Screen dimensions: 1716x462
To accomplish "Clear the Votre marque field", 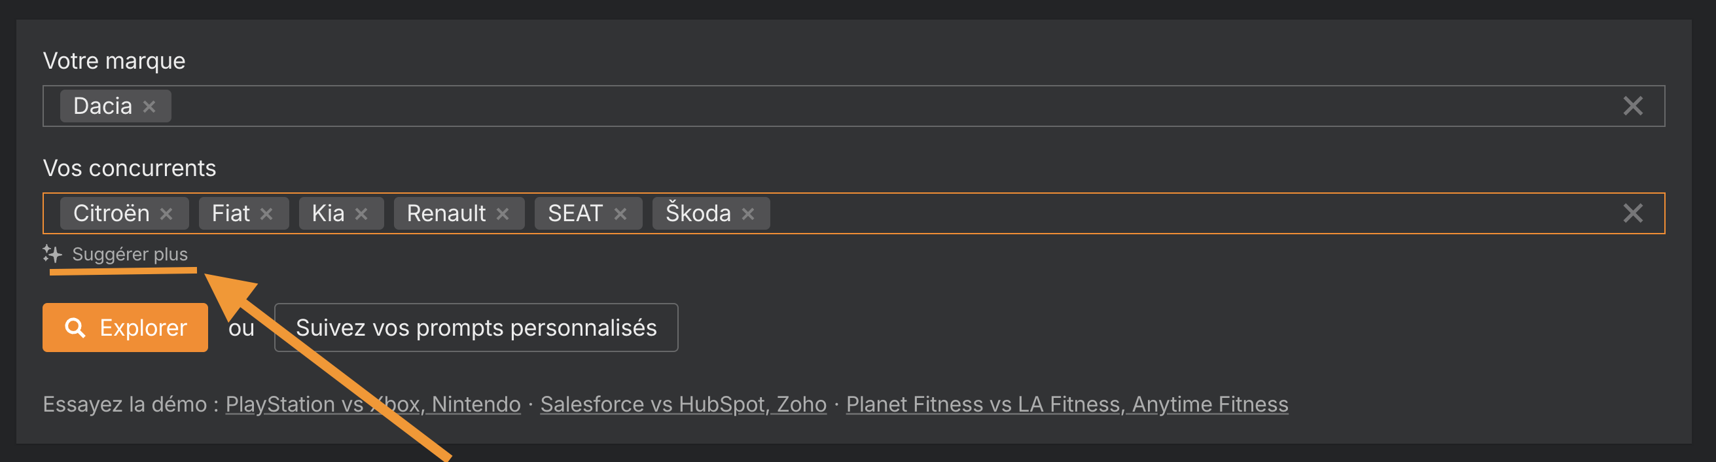I will 1632,106.
